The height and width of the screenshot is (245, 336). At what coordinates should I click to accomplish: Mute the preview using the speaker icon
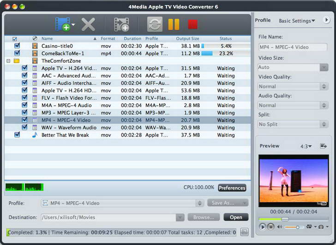click(x=279, y=227)
